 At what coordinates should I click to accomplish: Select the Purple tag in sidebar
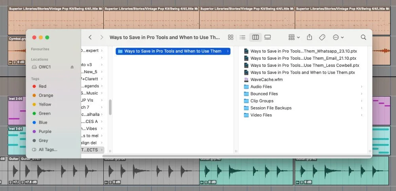tap(45, 131)
